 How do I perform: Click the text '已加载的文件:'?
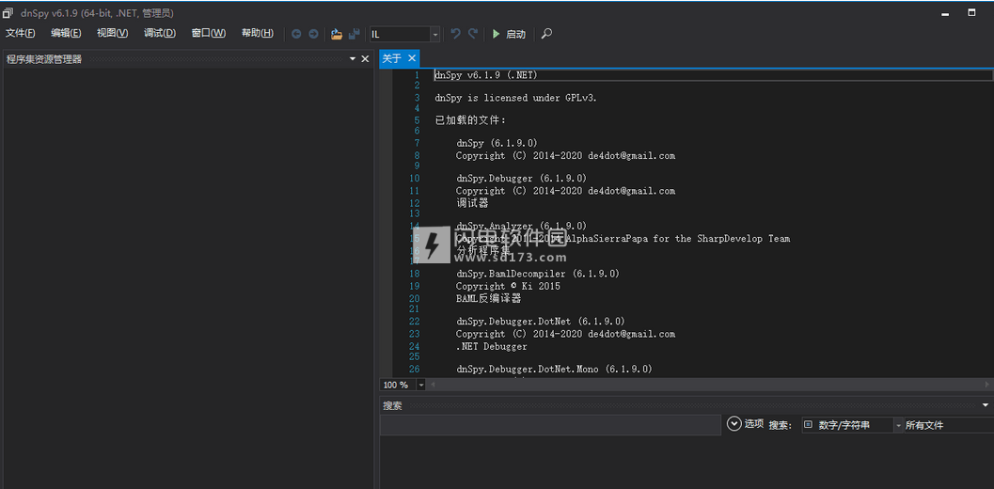click(470, 120)
